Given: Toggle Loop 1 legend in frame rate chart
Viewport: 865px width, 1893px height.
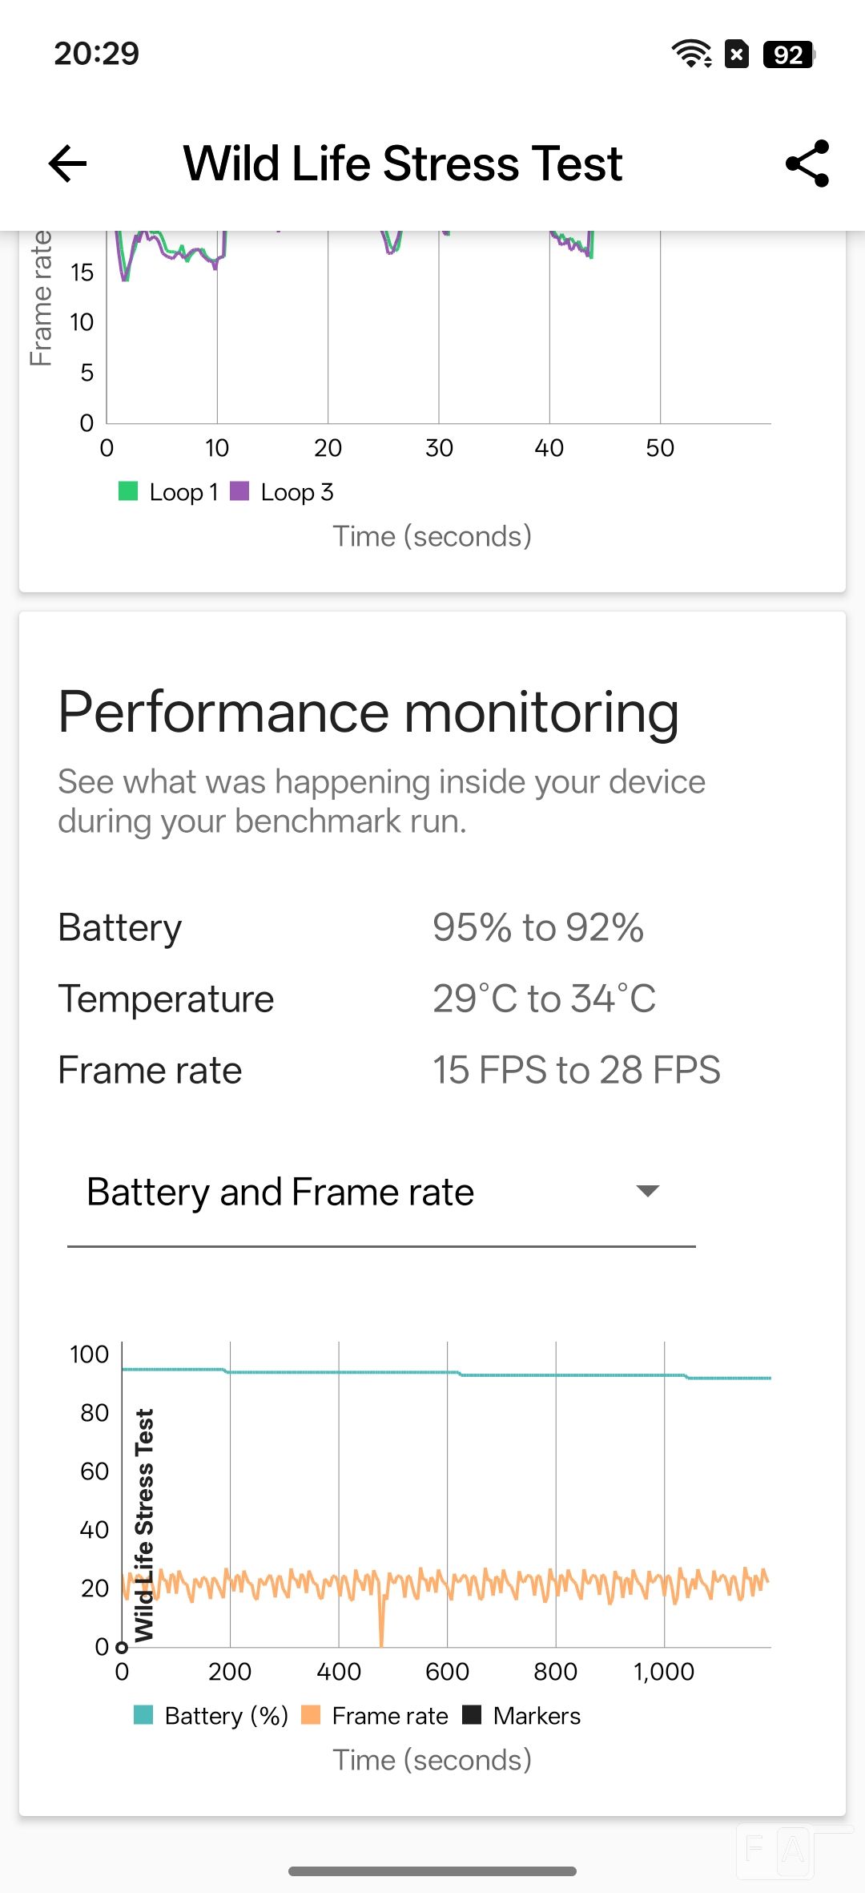Looking at the screenshot, I should (x=168, y=492).
